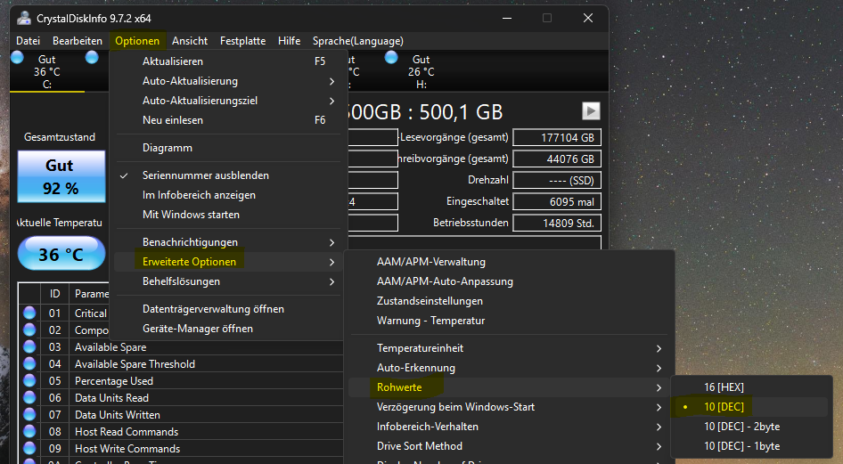Expand Auto-Aktualisierungsziel submenu
The image size is (843, 464).
pyautogui.click(x=228, y=101)
